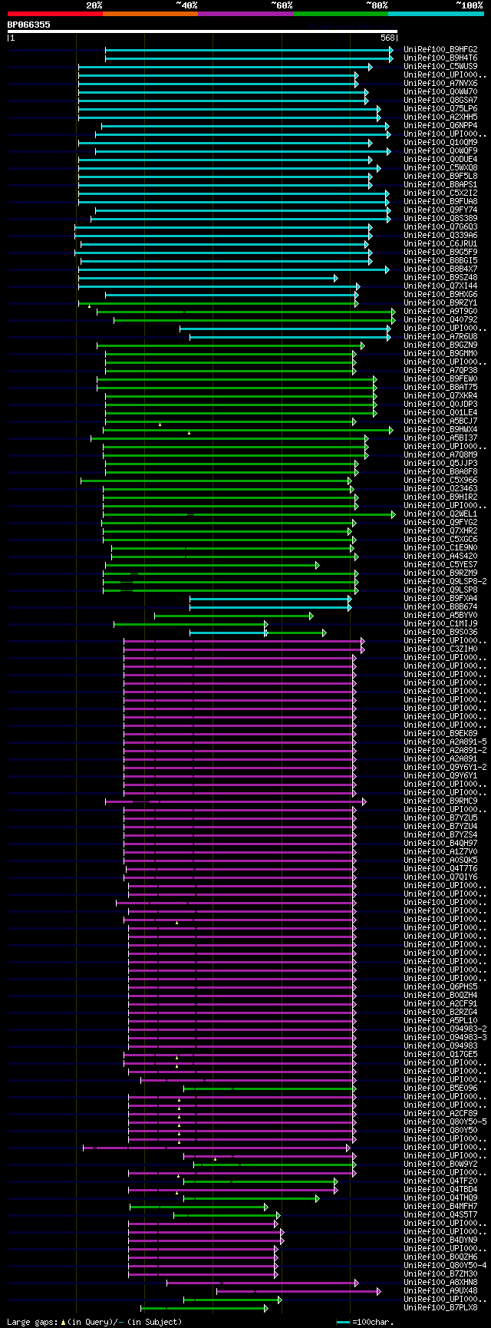Click the red 20% identity legend segment
Screen dimensions: 491x1328
[54, 14]
